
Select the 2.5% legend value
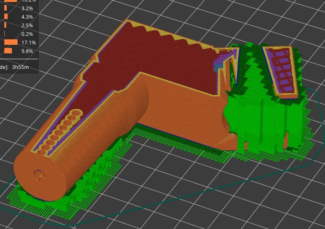(x=27, y=25)
